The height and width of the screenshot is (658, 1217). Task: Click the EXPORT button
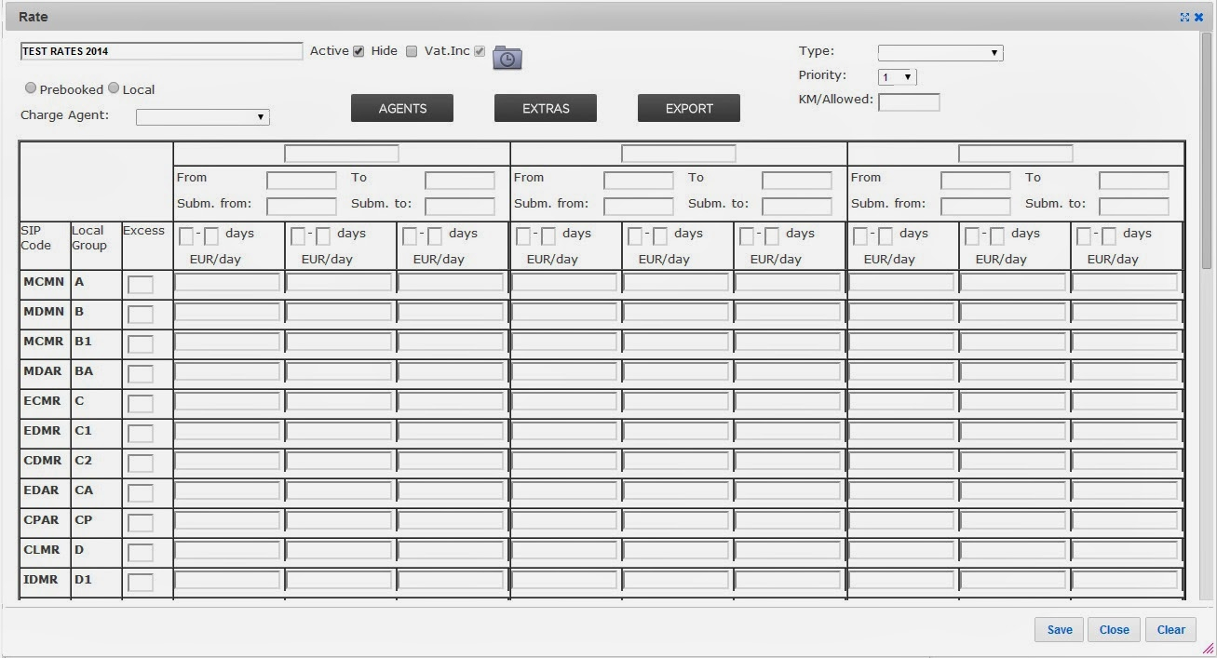687,107
